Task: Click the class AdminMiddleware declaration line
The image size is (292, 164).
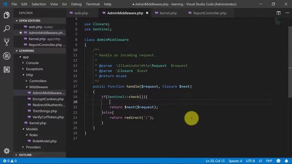Action: (x=106, y=40)
